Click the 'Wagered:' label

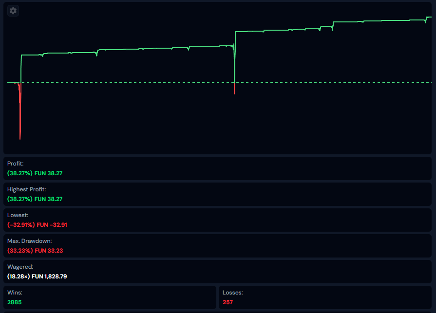click(x=20, y=267)
